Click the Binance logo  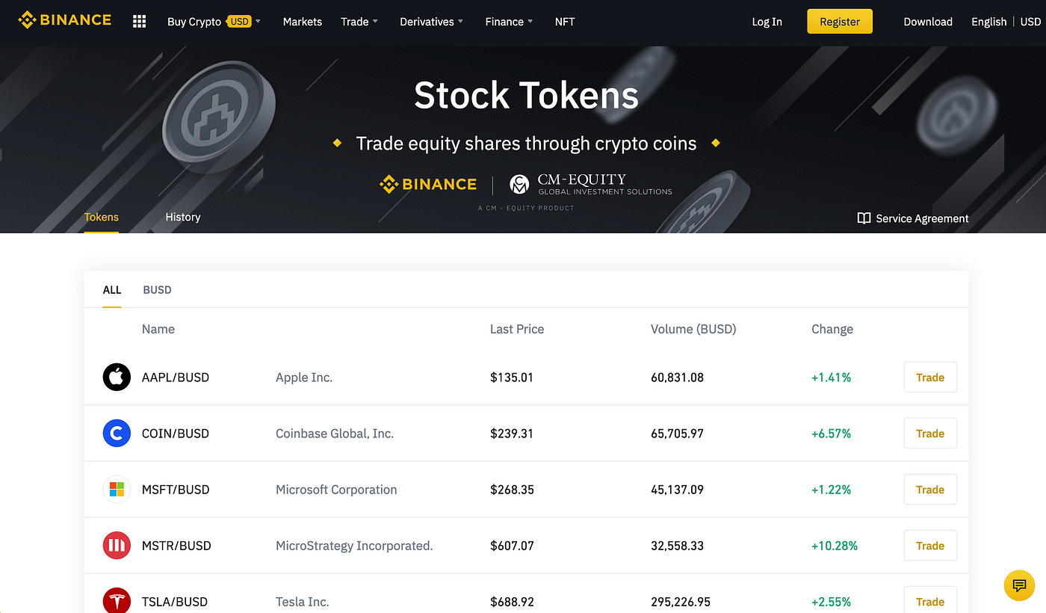click(x=64, y=19)
